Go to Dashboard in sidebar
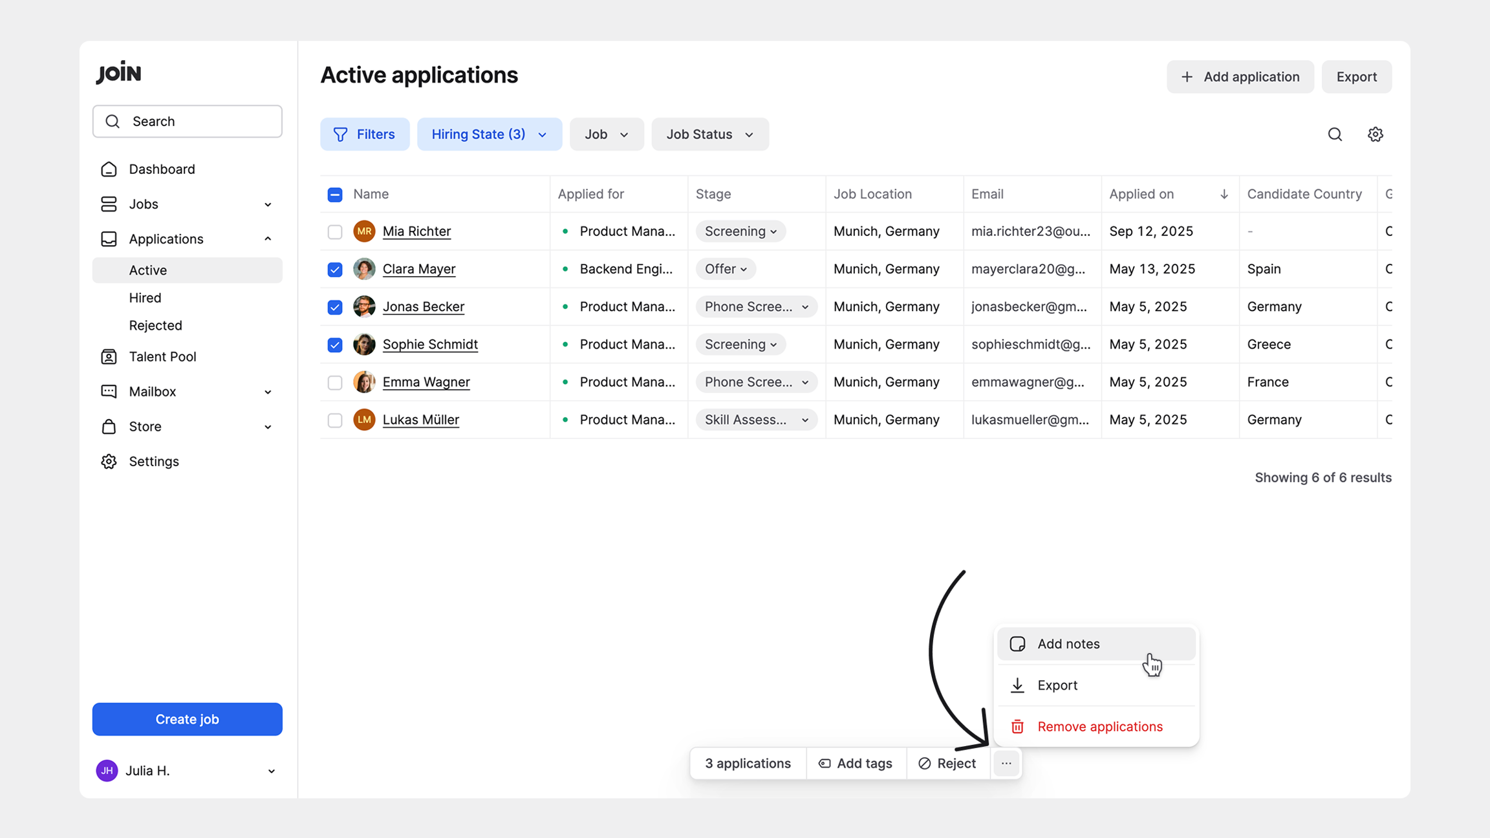Screen dimensions: 1490x838 coord(161,169)
